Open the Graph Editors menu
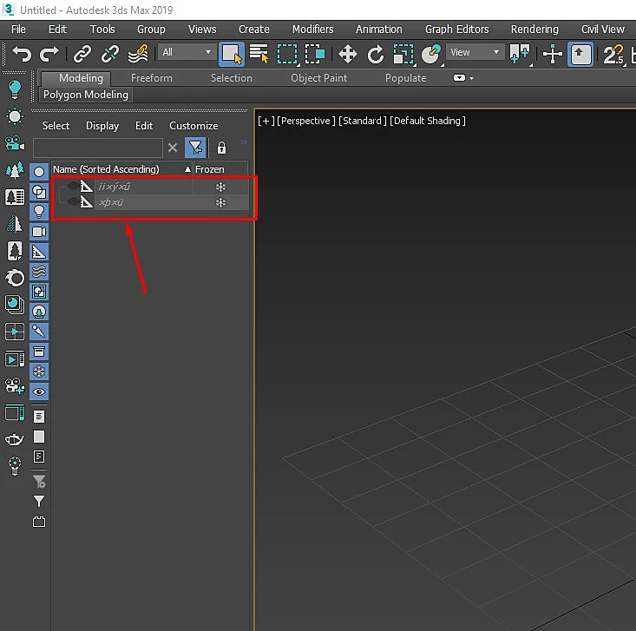 tap(456, 30)
